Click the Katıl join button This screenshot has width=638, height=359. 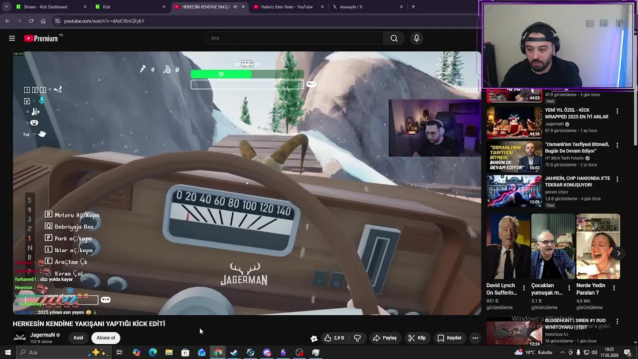click(79, 338)
